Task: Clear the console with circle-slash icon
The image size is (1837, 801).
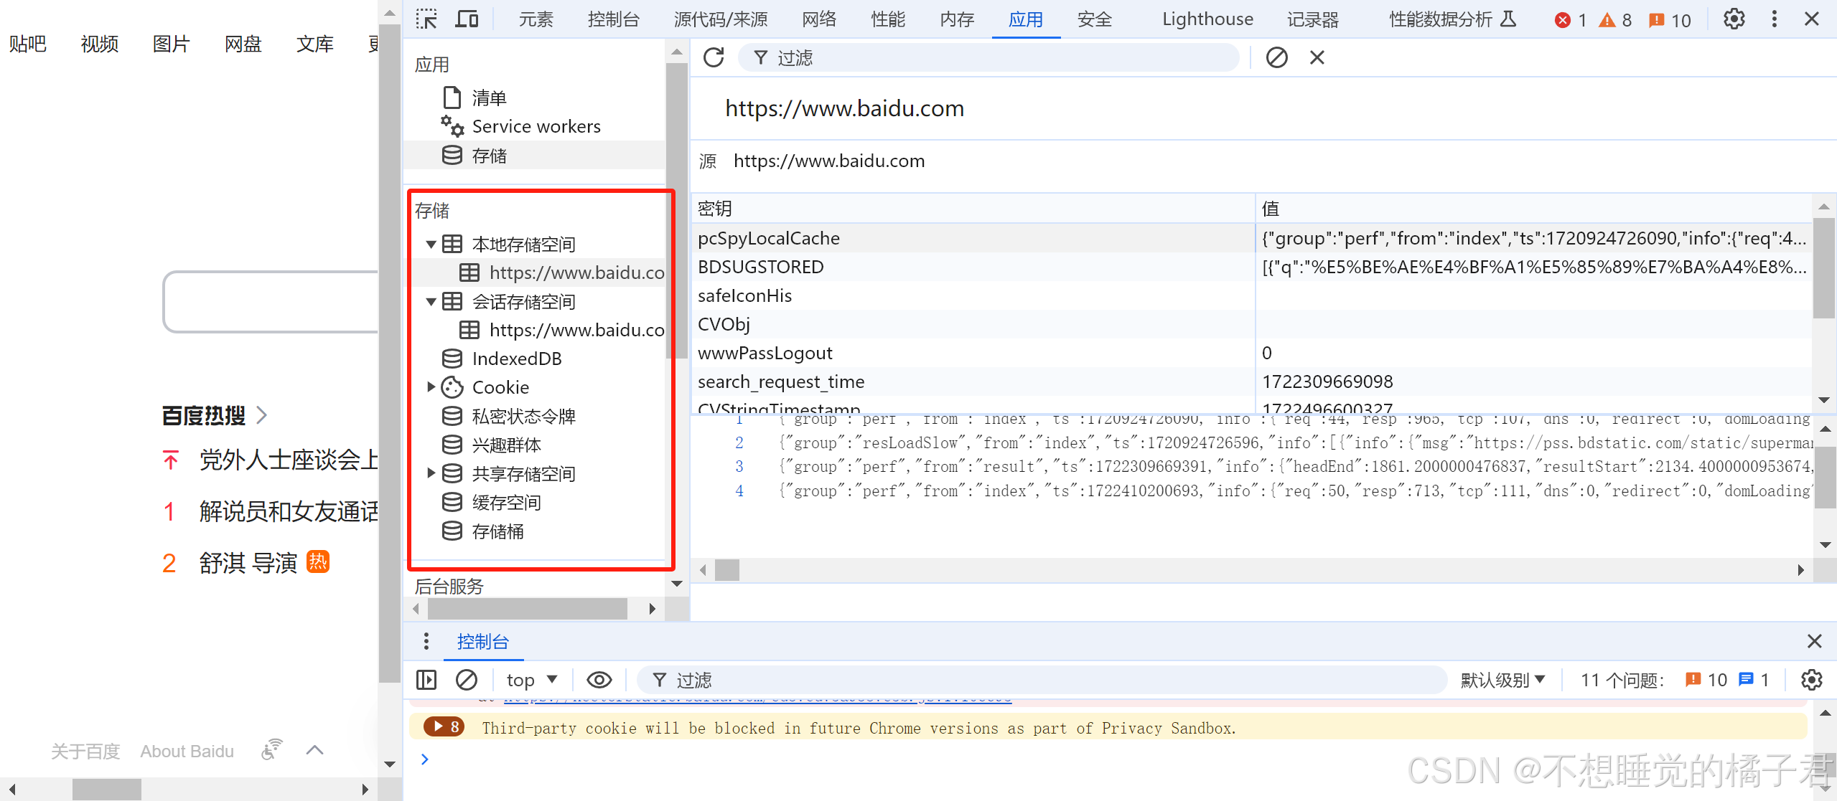Action: point(467,680)
